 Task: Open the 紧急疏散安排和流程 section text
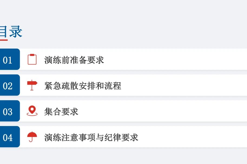pyautogui.click(x=83, y=86)
